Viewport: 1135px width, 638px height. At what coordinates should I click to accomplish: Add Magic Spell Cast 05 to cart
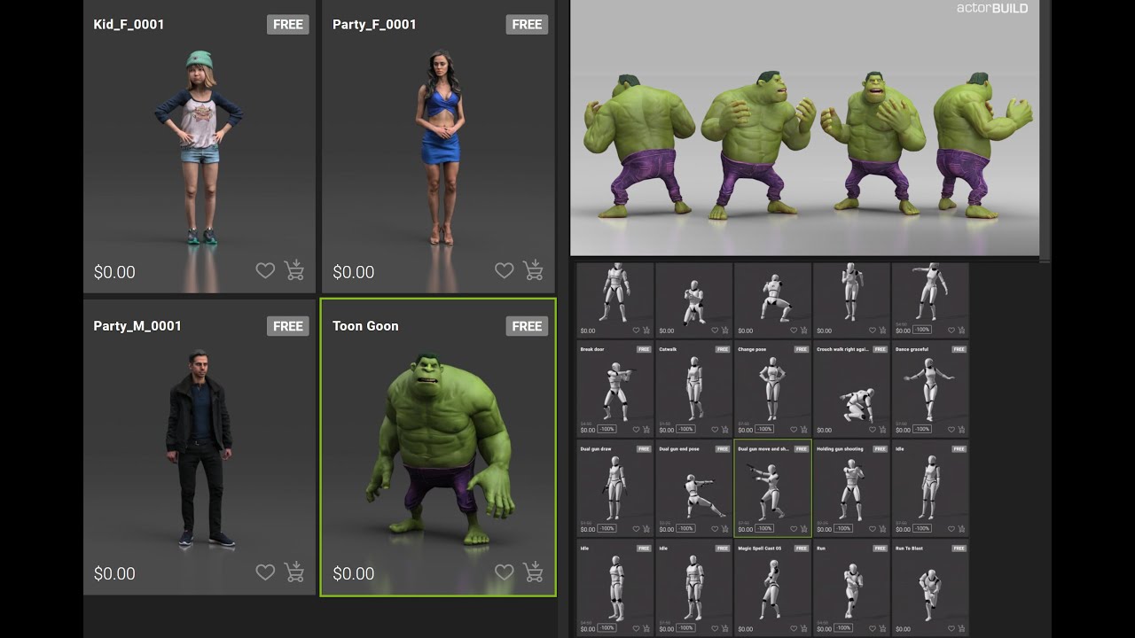(x=804, y=628)
